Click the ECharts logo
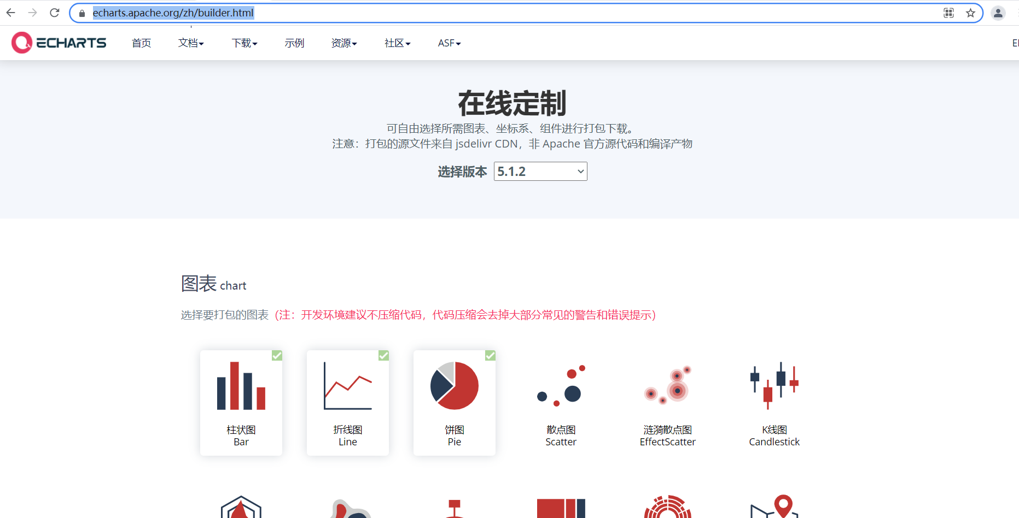This screenshot has height=518, width=1019. [59, 43]
